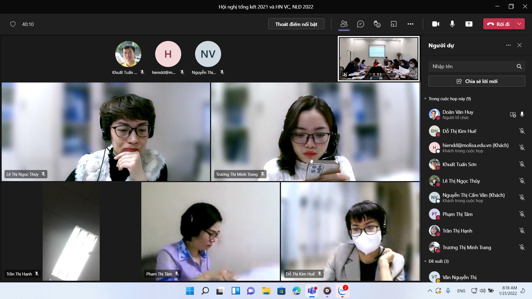This screenshot has width=532, height=299.
Task: Open Zalo app from Windows taskbar
Action: [342, 291]
